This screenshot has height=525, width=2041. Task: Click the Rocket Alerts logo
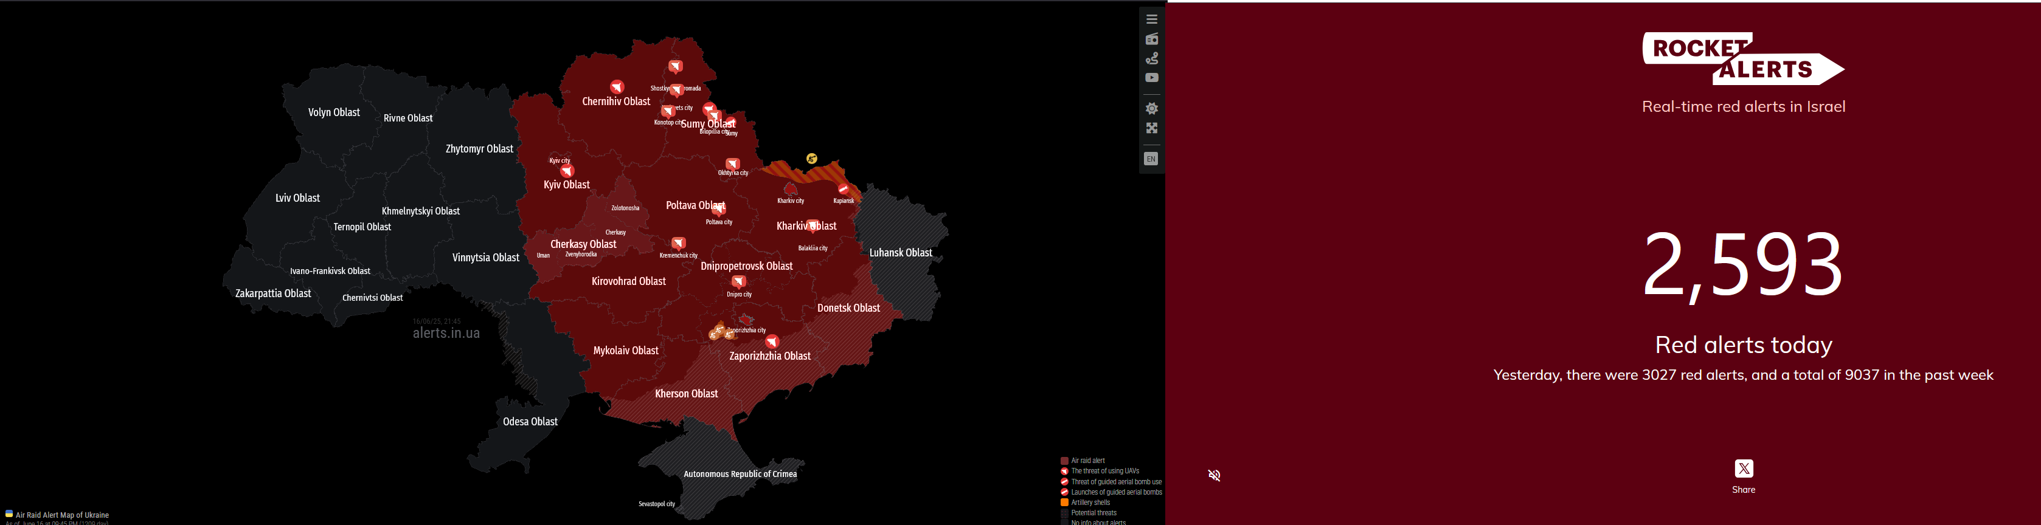(1743, 58)
